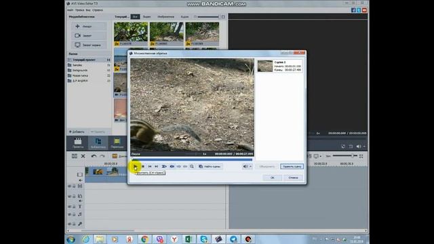Click the Capture camera button
This screenshot has height=244, width=434.
point(89,35)
